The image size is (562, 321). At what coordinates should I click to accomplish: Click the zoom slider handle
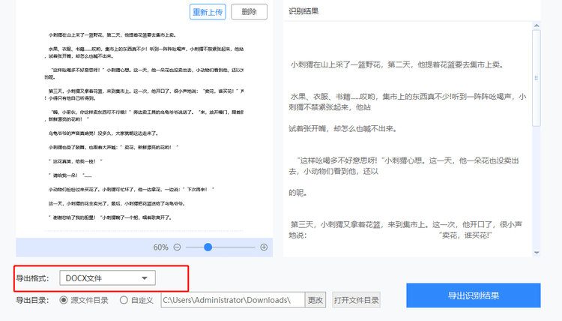point(208,247)
